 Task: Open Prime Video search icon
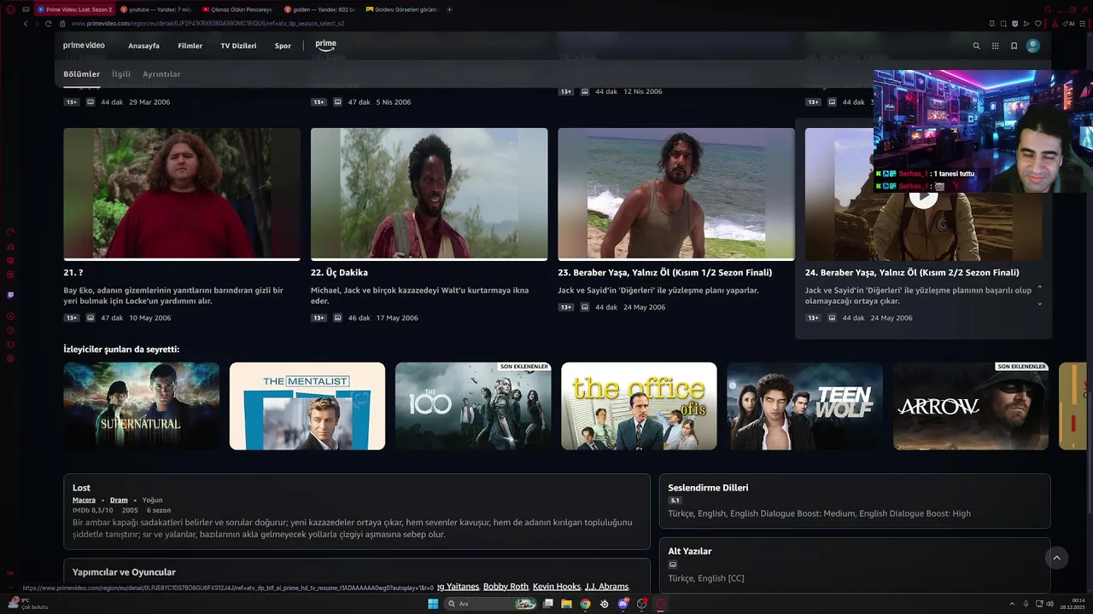click(x=976, y=46)
